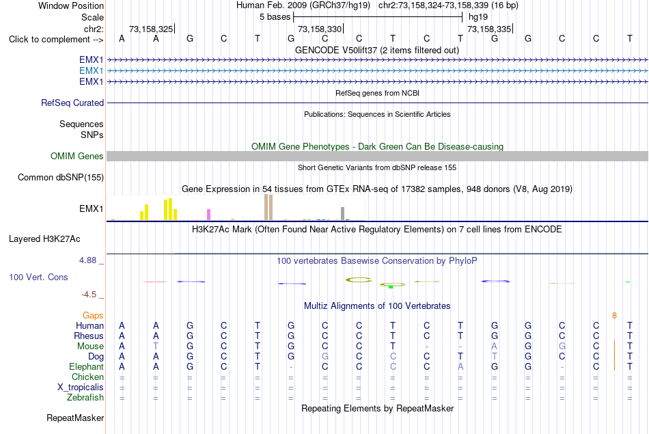Click the genome title 'Human Feb. 2009 (GRCh37/hg19)'

[x=304, y=5]
